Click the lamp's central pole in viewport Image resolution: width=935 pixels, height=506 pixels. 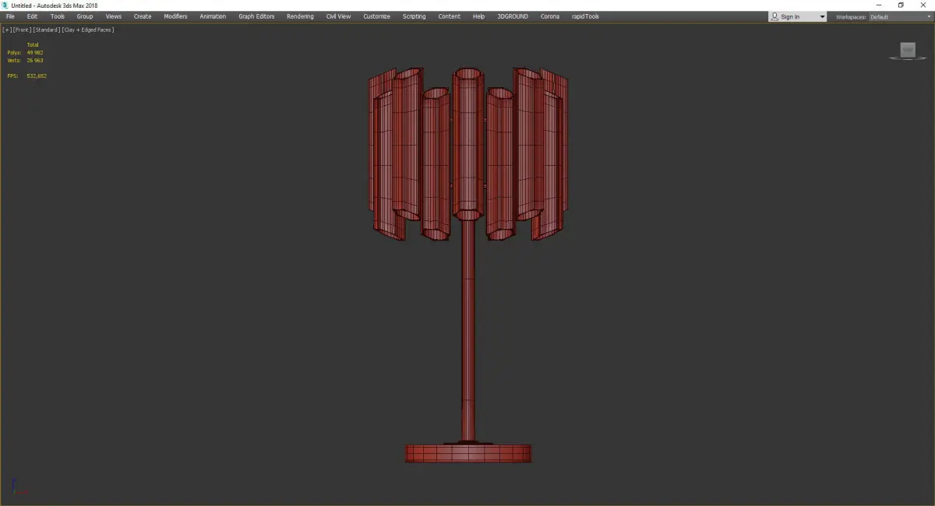(468, 331)
